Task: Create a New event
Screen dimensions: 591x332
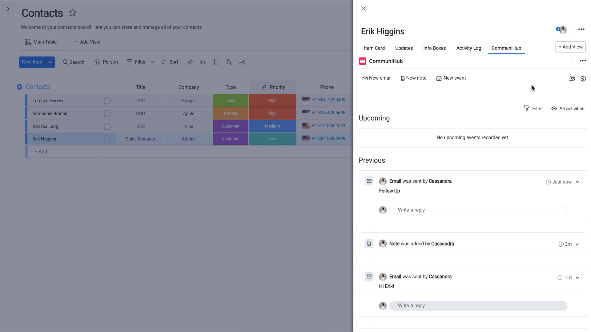Action: point(451,78)
